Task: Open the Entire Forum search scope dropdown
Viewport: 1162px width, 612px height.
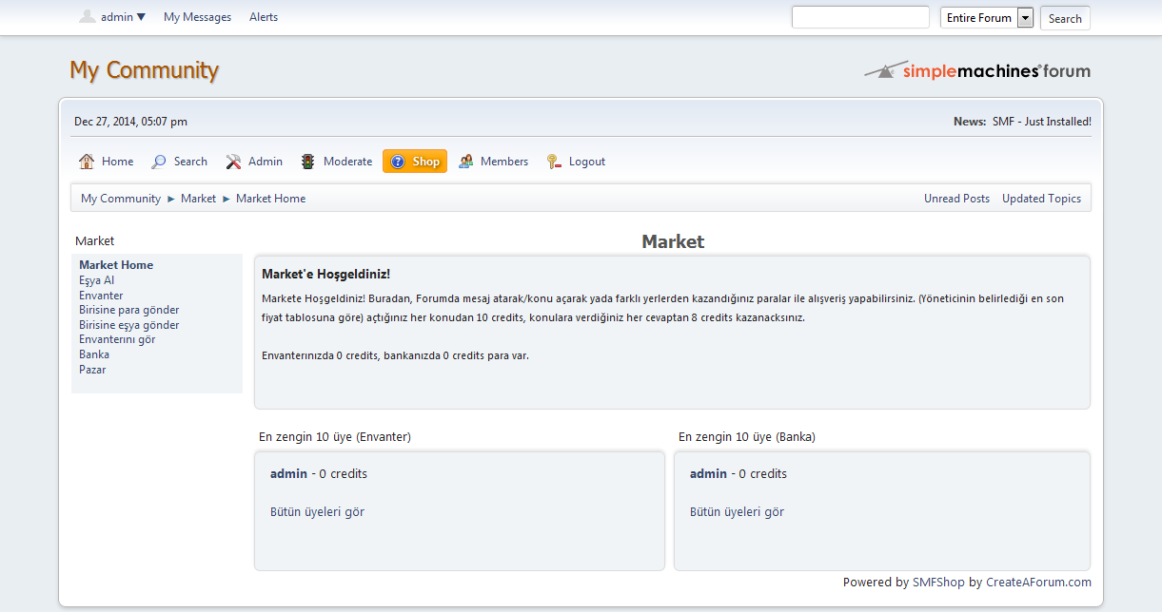Action: pos(1025,18)
